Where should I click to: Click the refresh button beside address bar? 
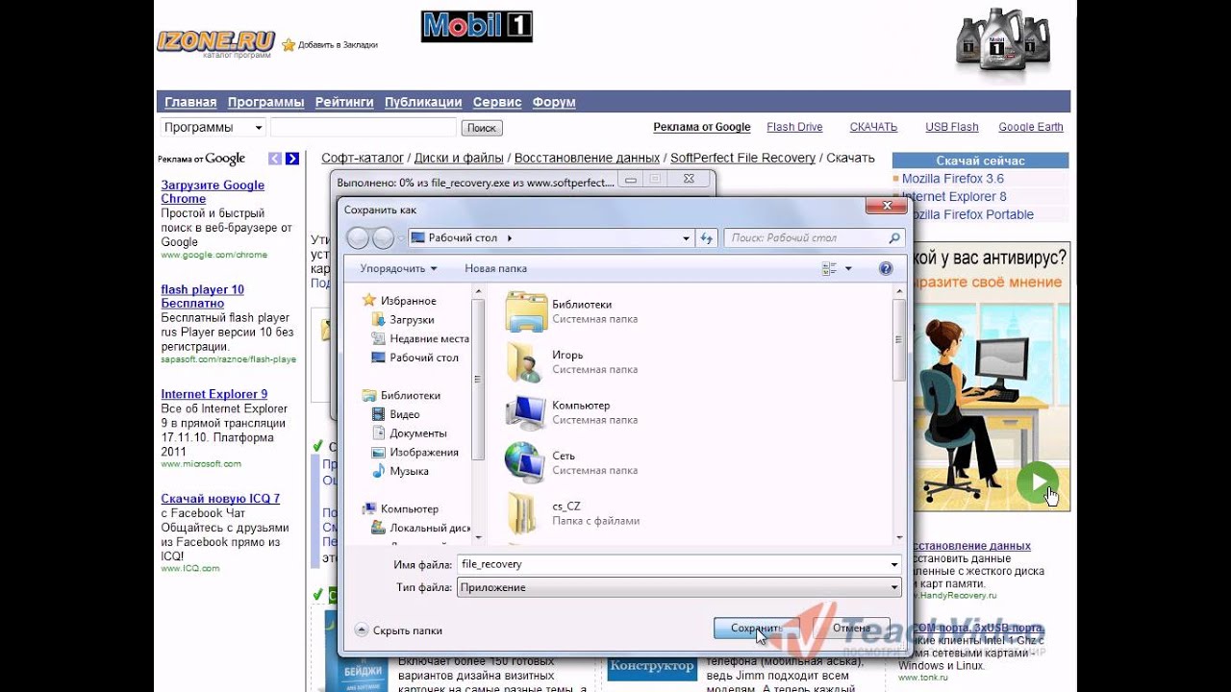point(707,238)
